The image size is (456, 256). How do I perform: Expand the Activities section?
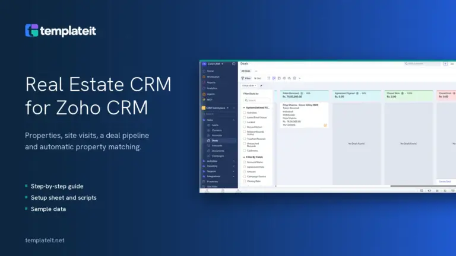(233, 161)
